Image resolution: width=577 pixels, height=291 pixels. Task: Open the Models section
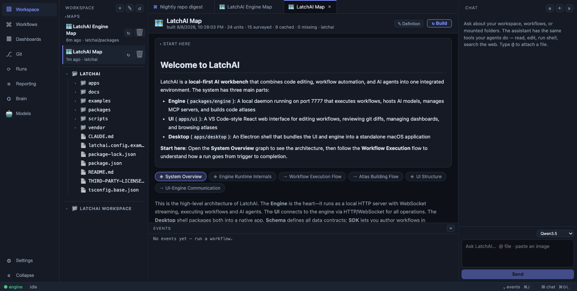29,113
